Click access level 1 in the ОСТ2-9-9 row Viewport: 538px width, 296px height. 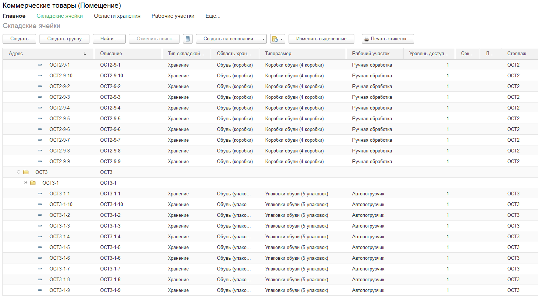[x=447, y=162]
